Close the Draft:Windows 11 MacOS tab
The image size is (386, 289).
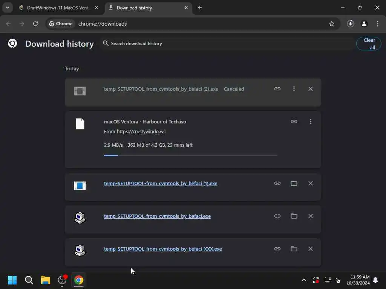tap(96, 8)
